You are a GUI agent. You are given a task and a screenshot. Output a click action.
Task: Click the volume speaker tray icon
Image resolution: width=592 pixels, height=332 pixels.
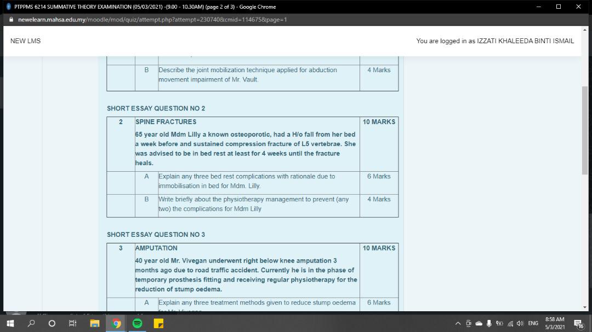(520, 323)
